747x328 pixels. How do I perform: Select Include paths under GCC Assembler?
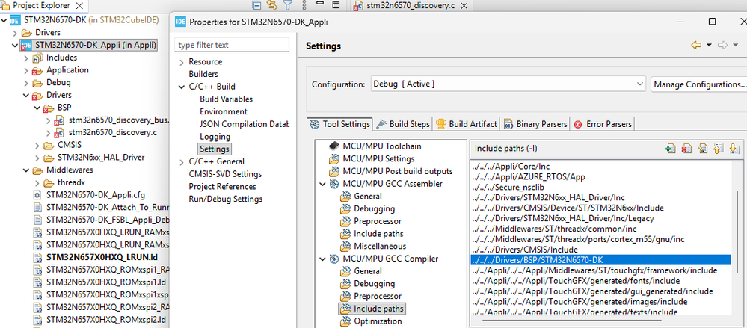[x=378, y=234]
